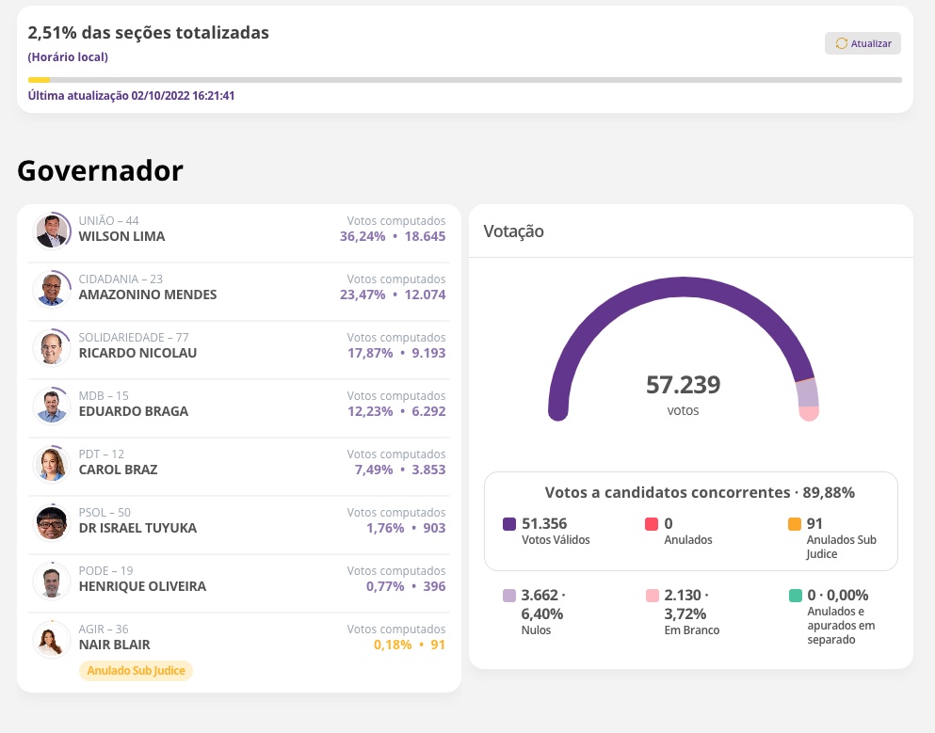Click the yellow Anulados Sub Judice legend square

tap(796, 523)
